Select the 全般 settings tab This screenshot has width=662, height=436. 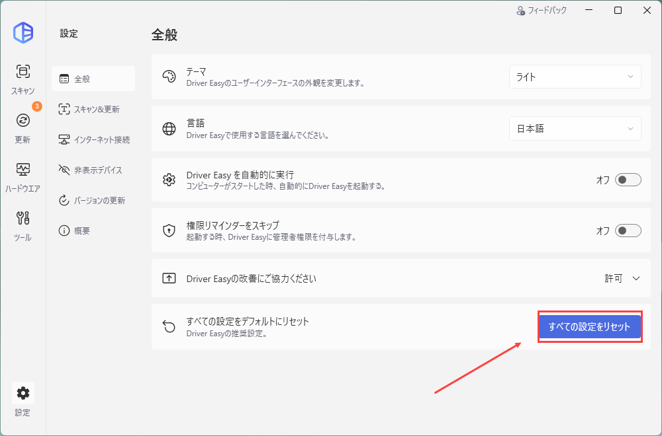click(93, 79)
